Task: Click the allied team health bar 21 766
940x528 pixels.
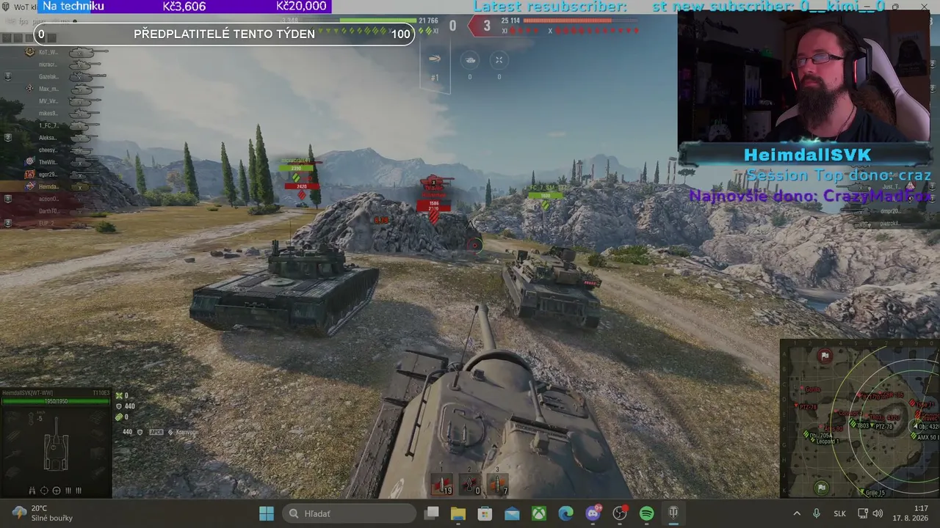Action: click(379, 21)
